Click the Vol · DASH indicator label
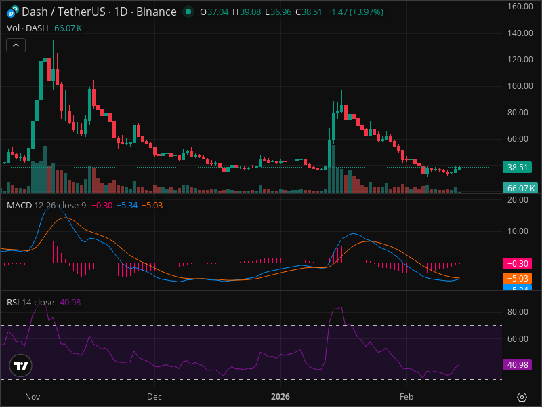Screen dimensions: 542x407 [27, 28]
